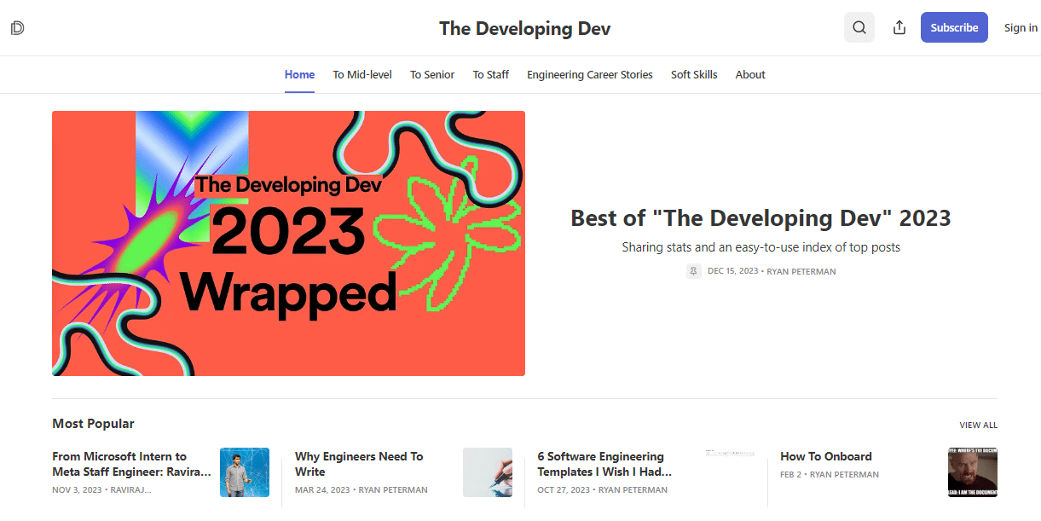Viewport: 1041px width, 521px height.
Task: Select the Home navigation tab
Action: pos(299,74)
